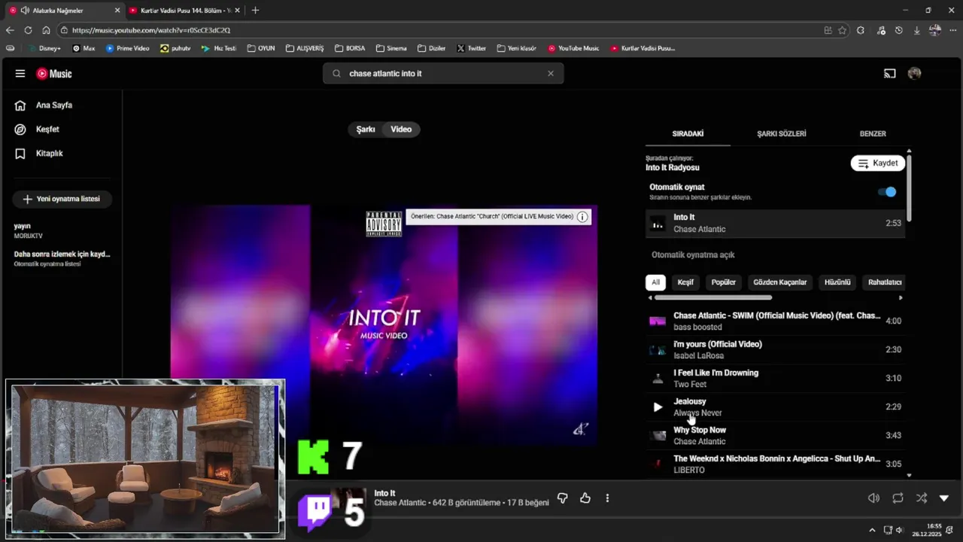The height and width of the screenshot is (542, 963).
Task: Select the SIRADAKİ tab
Action: pos(688,134)
